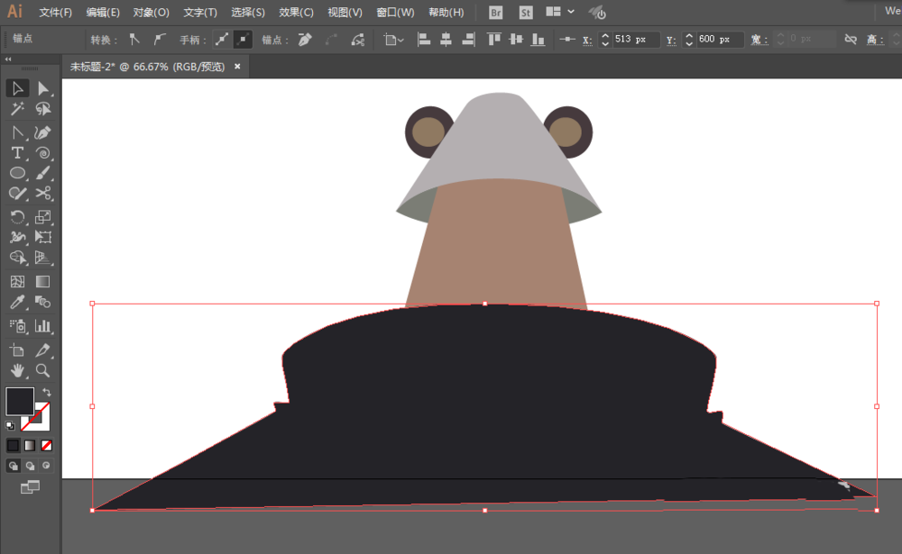
Task: Toggle constrain width and height link
Action: (850, 40)
